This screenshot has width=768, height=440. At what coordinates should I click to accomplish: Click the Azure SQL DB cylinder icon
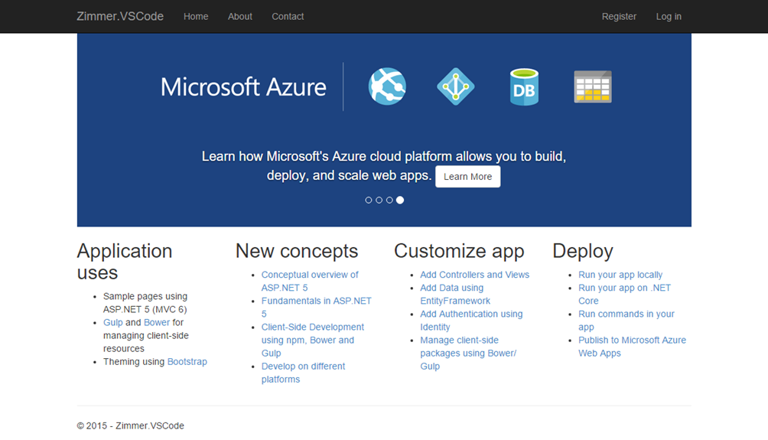pyautogui.click(x=524, y=86)
